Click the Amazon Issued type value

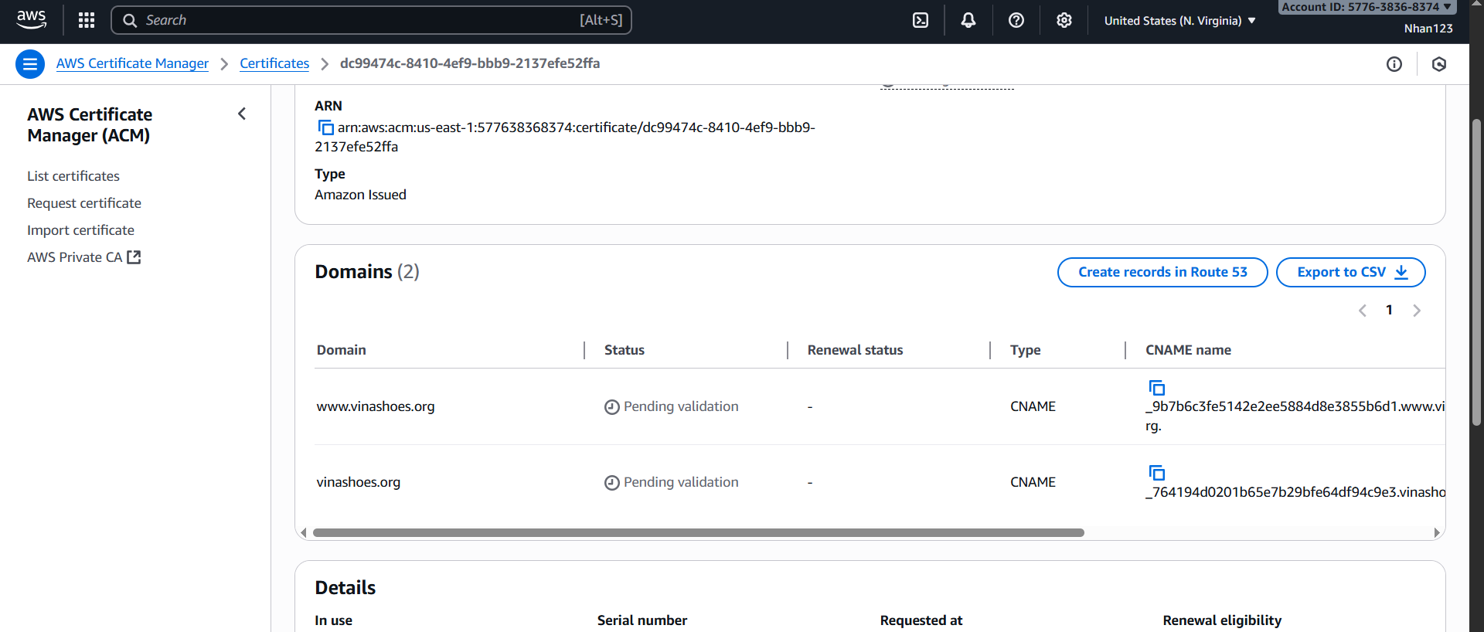pos(360,195)
